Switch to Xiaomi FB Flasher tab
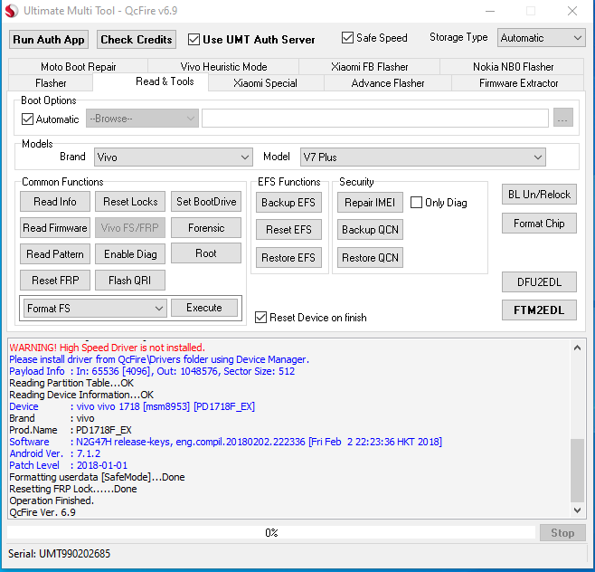This screenshot has height=572, width=595. click(x=369, y=67)
